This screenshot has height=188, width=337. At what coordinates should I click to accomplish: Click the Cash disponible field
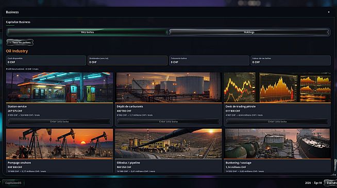tap(46, 61)
